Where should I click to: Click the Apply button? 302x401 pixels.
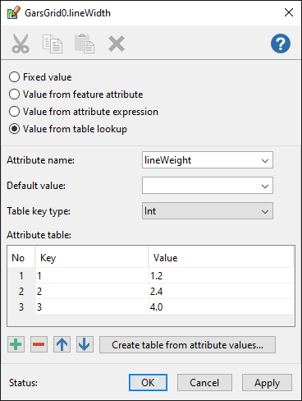(267, 383)
